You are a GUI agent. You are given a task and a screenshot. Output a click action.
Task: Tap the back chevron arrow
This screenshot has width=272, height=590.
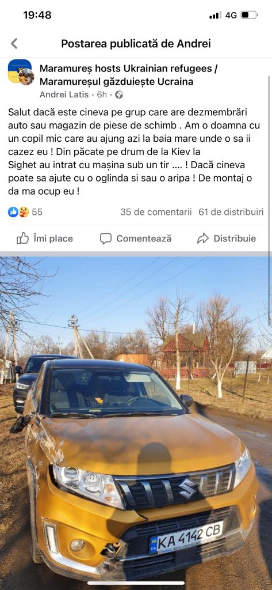(14, 44)
